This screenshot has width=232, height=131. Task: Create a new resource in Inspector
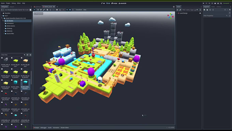tap(204, 10)
